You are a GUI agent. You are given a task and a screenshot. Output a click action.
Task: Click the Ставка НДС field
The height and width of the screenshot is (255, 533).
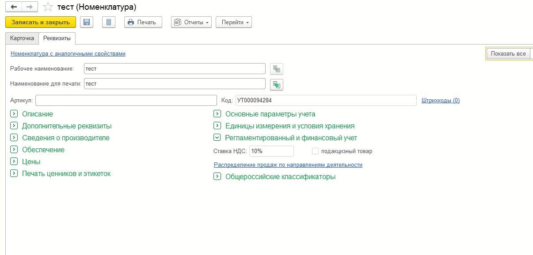pyautogui.click(x=271, y=151)
